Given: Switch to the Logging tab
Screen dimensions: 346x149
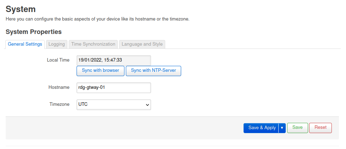Looking at the screenshot, I should click(56, 44).
